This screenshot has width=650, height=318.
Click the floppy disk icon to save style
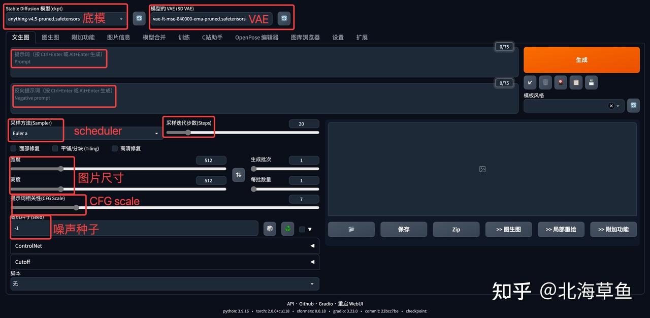[x=591, y=82]
